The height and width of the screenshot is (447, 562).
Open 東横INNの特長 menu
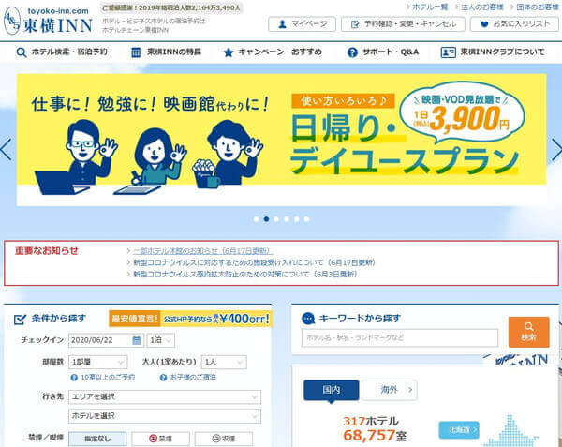(167, 52)
